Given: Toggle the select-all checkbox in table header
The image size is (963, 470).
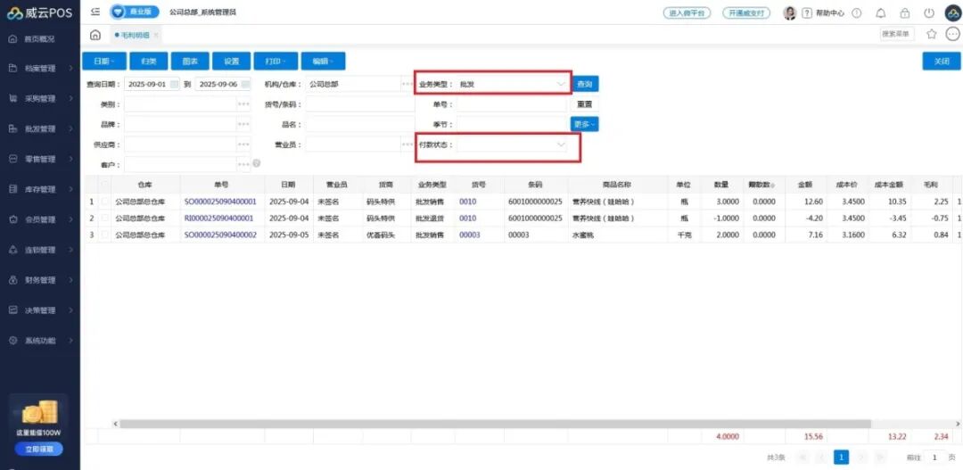Looking at the screenshot, I should point(107,185).
